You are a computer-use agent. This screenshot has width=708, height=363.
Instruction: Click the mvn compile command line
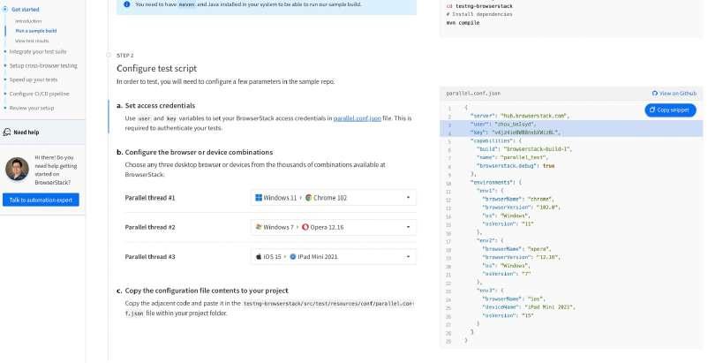463,23
